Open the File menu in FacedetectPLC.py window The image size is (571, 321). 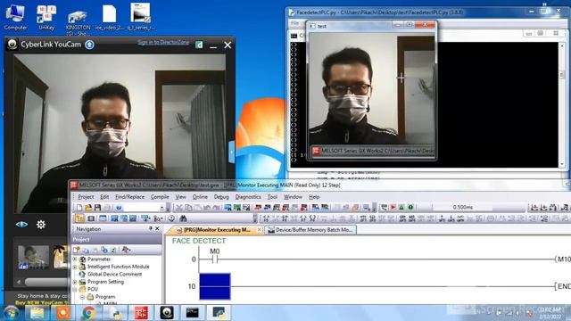(294, 23)
